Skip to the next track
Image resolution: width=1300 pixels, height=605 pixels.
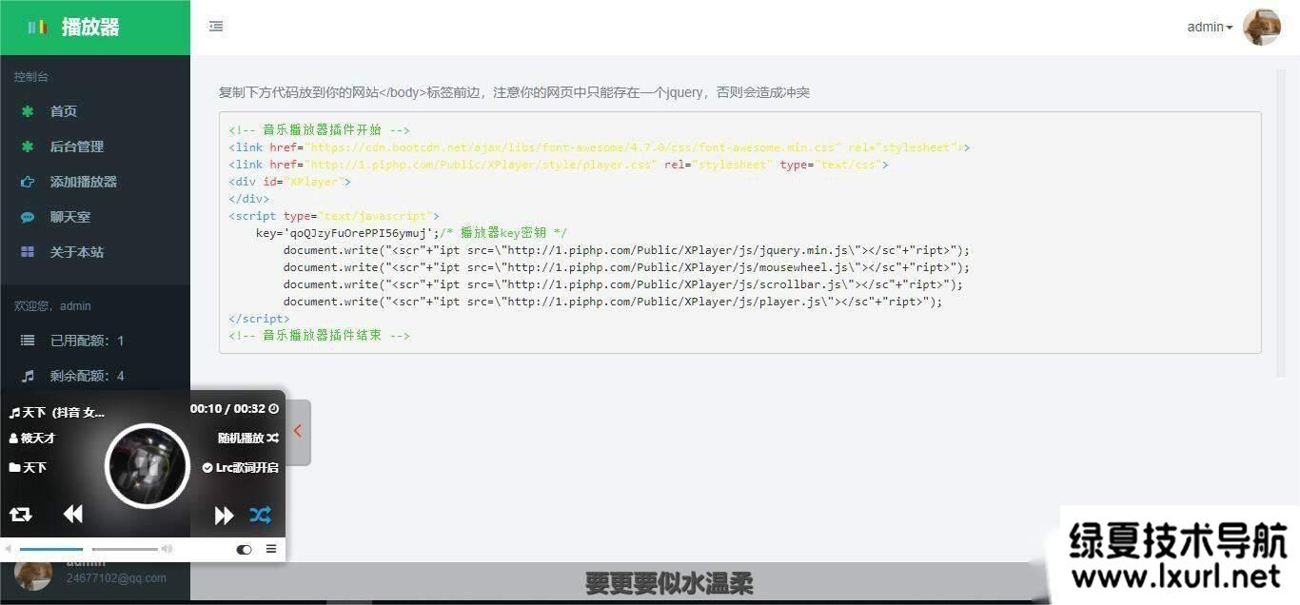(x=224, y=516)
